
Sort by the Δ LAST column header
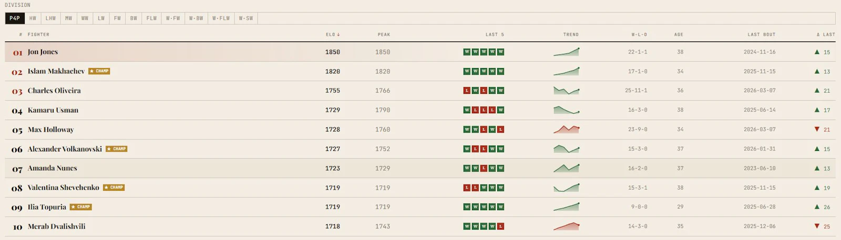(826, 35)
